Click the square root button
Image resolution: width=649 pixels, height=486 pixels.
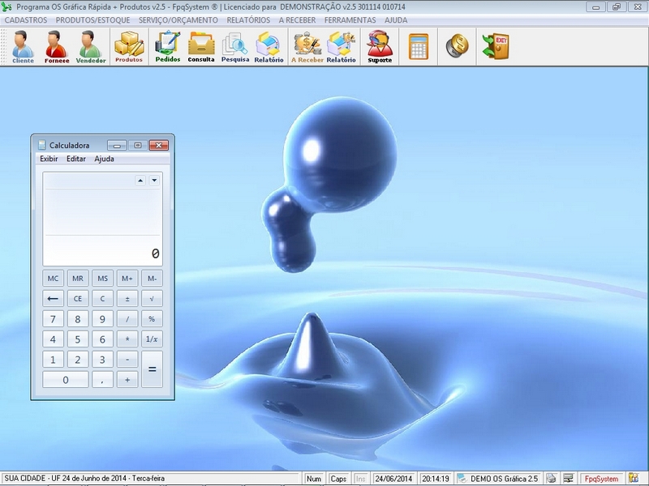coord(152,298)
